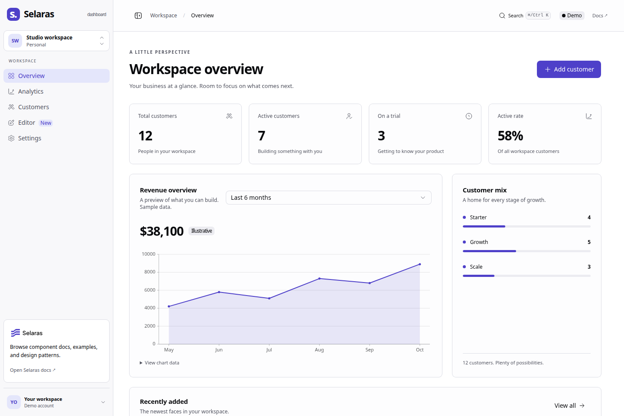Open Customers in sidebar
Screen dimensions: 624x416
56,107
